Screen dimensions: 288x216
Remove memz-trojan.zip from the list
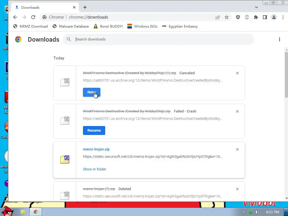tap(237, 149)
